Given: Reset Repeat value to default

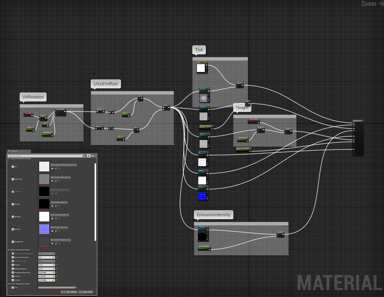Looking at the screenshot, I should point(57,265).
